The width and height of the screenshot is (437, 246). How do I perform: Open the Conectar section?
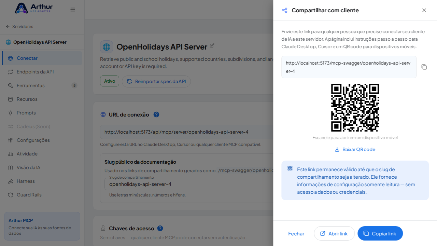42,58
